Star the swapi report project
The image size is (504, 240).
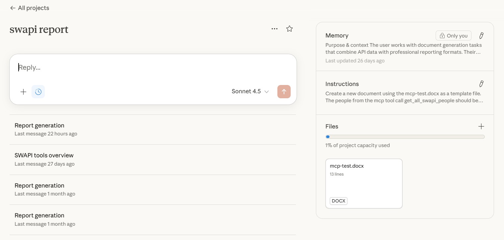289,29
